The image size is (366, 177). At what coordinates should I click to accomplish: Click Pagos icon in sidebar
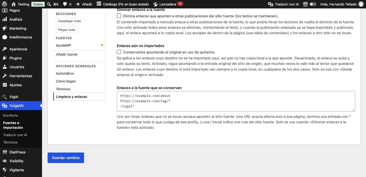(4, 10)
